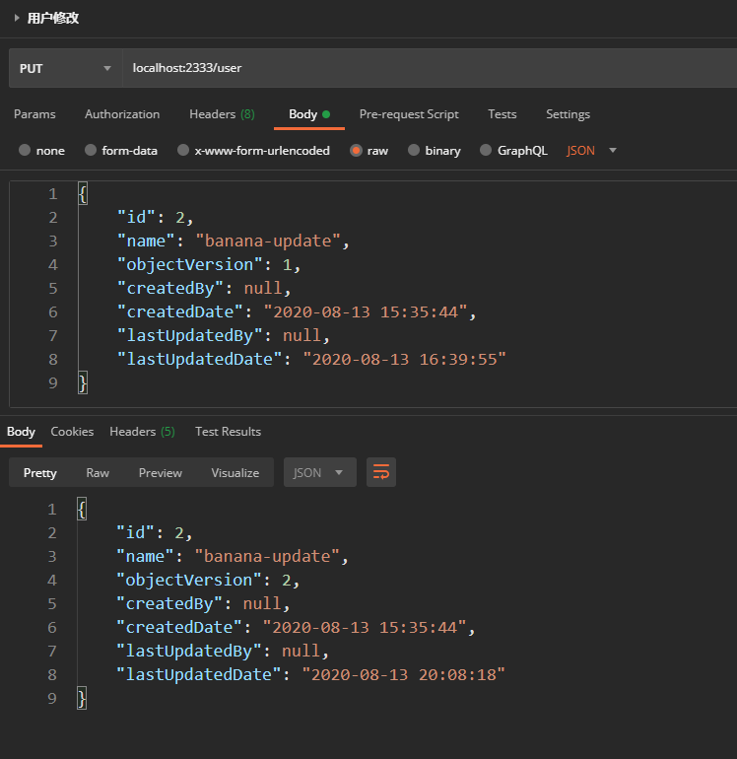Select the binary body radio button

[413, 151]
